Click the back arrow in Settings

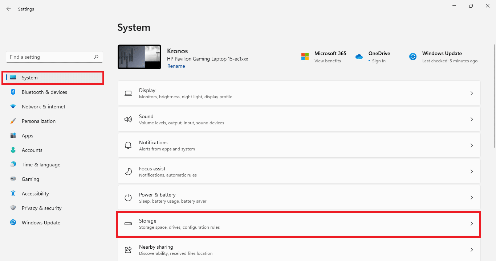pyautogui.click(x=8, y=9)
